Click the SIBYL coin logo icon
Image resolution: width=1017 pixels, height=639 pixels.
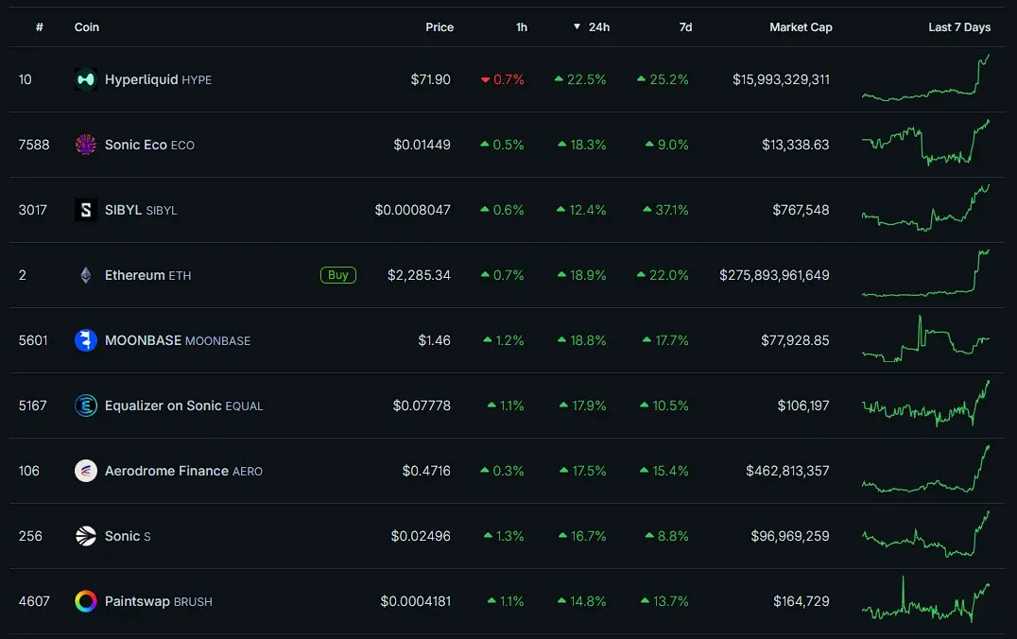(x=86, y=210)
